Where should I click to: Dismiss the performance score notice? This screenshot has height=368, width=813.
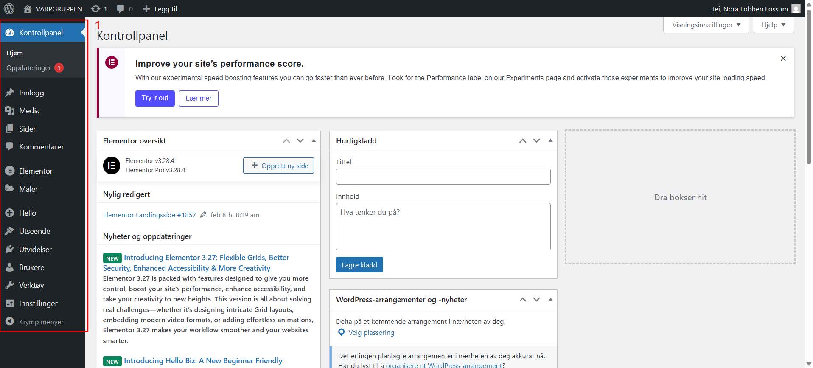pyautogui.click(x=783, y=58)
